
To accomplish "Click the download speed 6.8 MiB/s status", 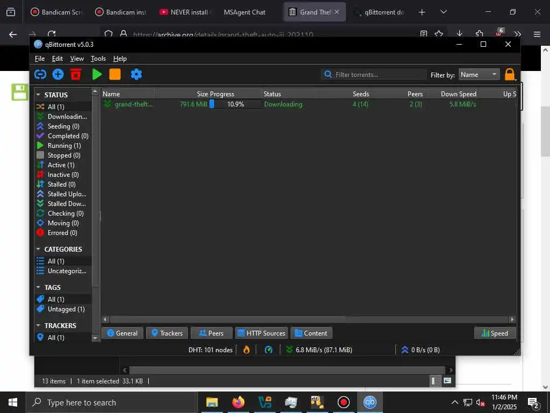I will (x=319, y=350).
